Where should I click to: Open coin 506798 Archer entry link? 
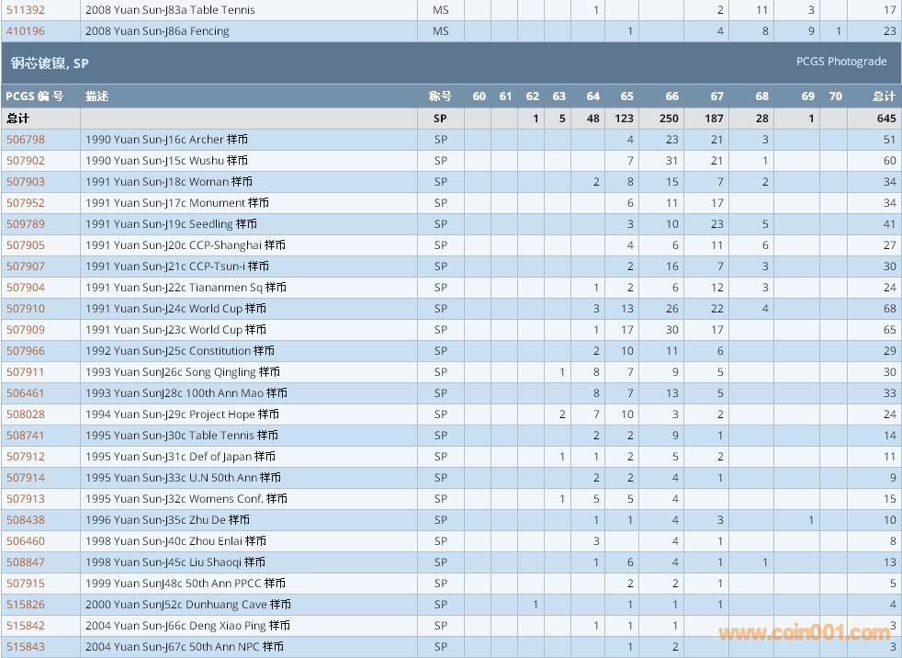tap(25, 140)
